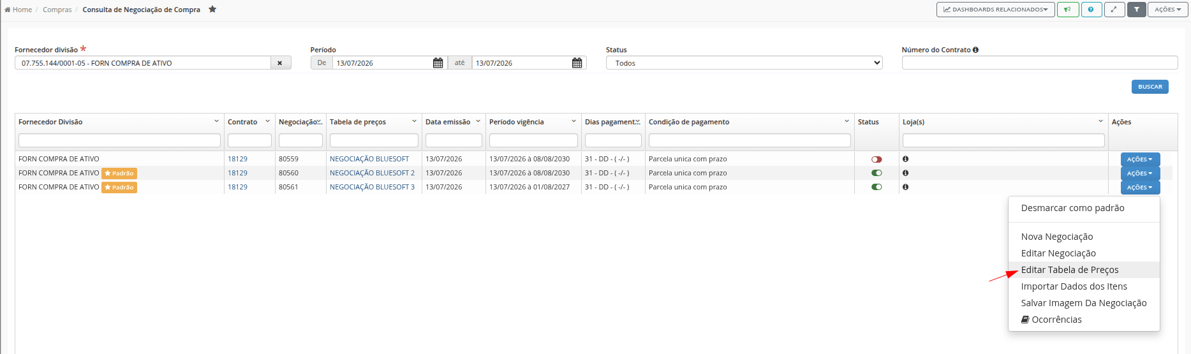Focus Fornecedor Divisão column filter box
The width and height of the screenshot is (1191, 354).
coord(119,140)
